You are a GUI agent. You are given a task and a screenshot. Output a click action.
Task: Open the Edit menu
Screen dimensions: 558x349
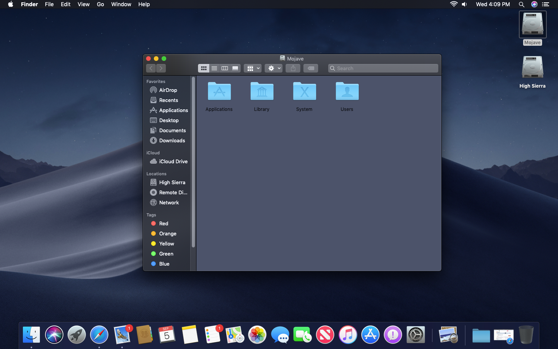(65, 4)
